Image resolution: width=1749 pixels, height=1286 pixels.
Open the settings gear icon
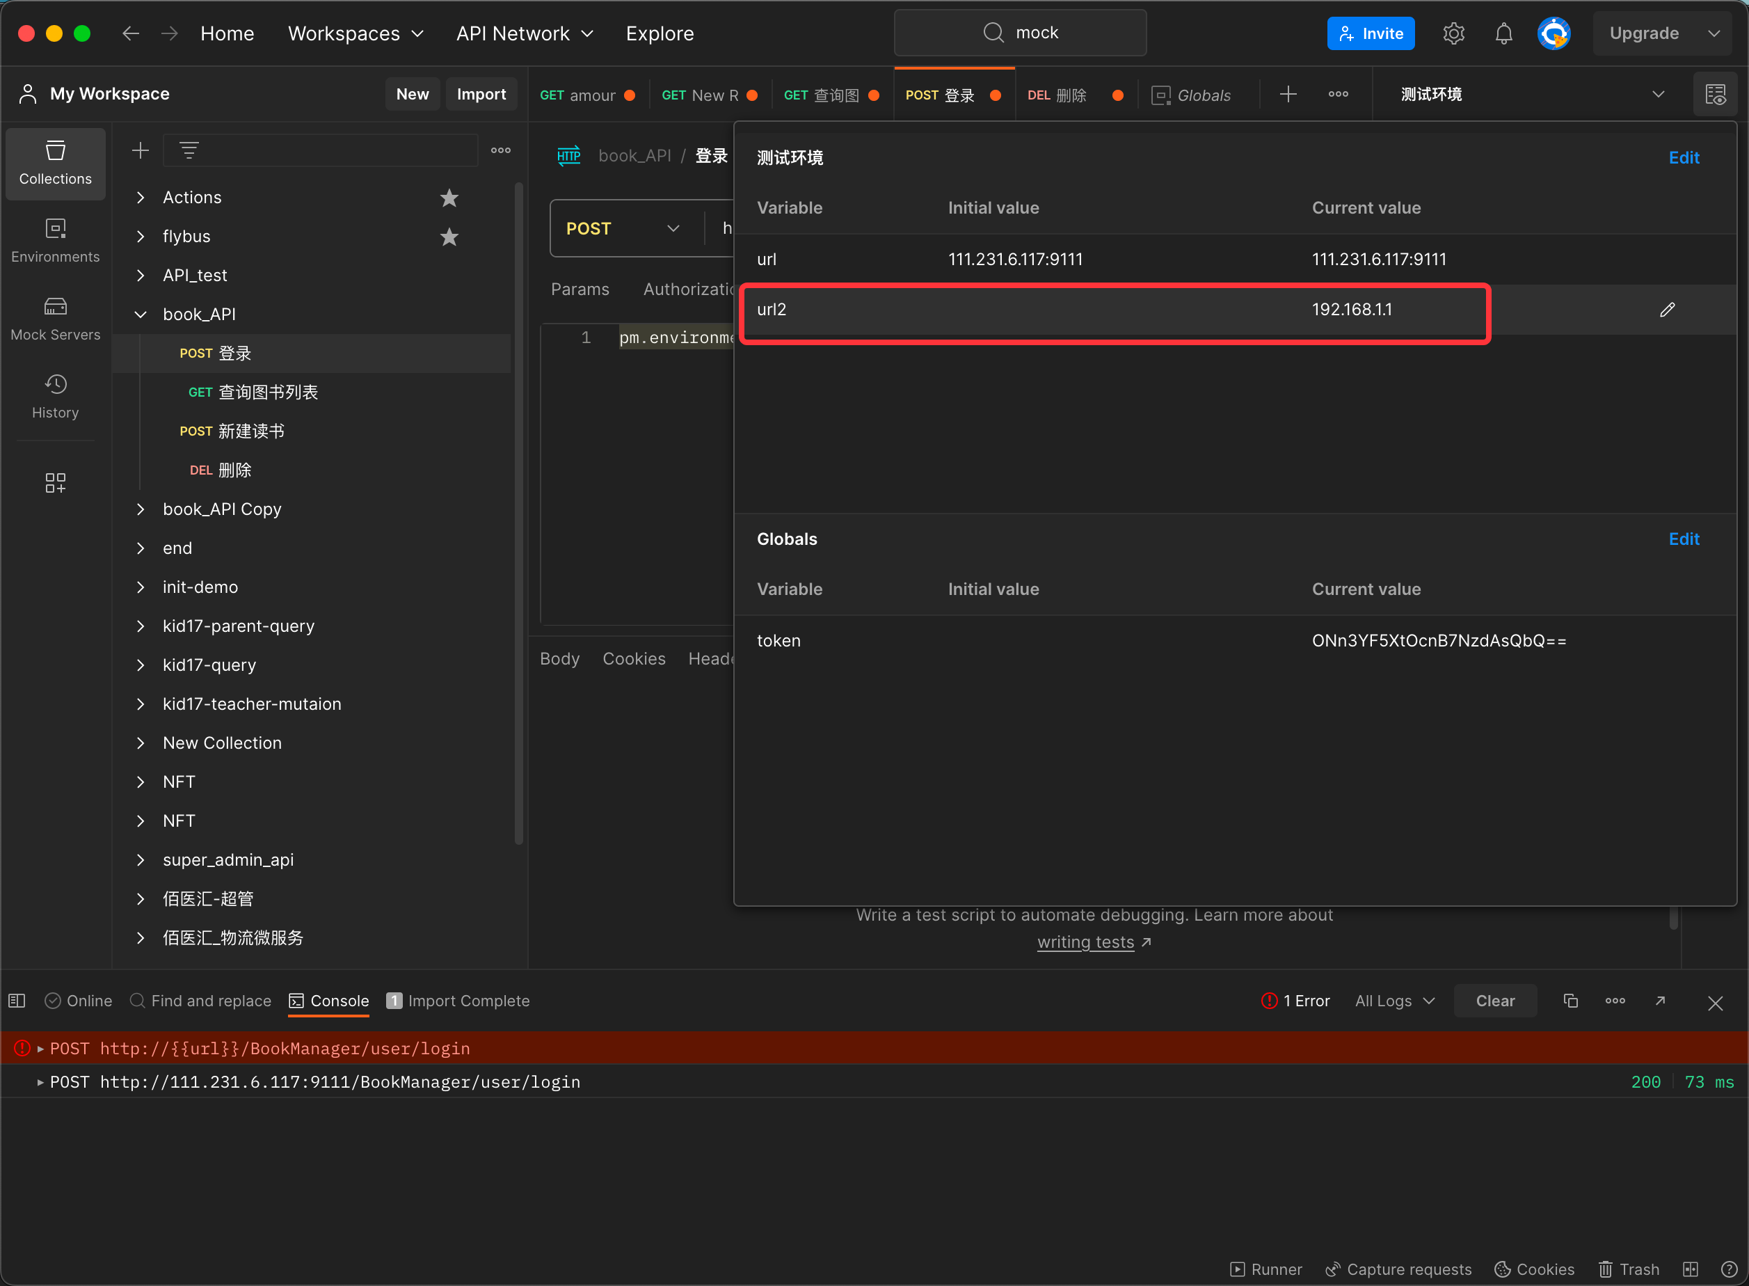pos(1453,33)
